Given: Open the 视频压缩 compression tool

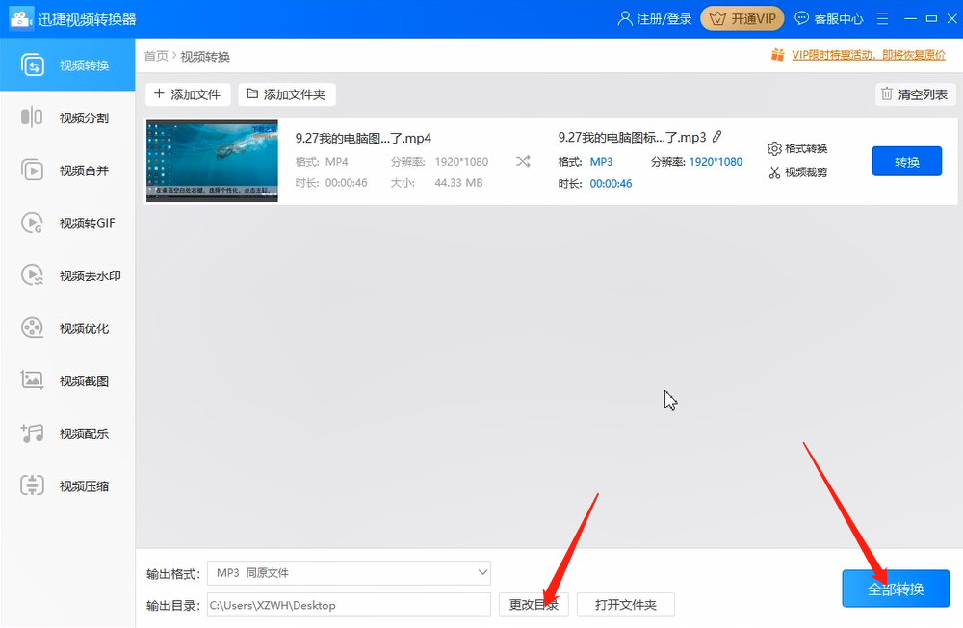Looking at the screenshot, I should 67,485.
